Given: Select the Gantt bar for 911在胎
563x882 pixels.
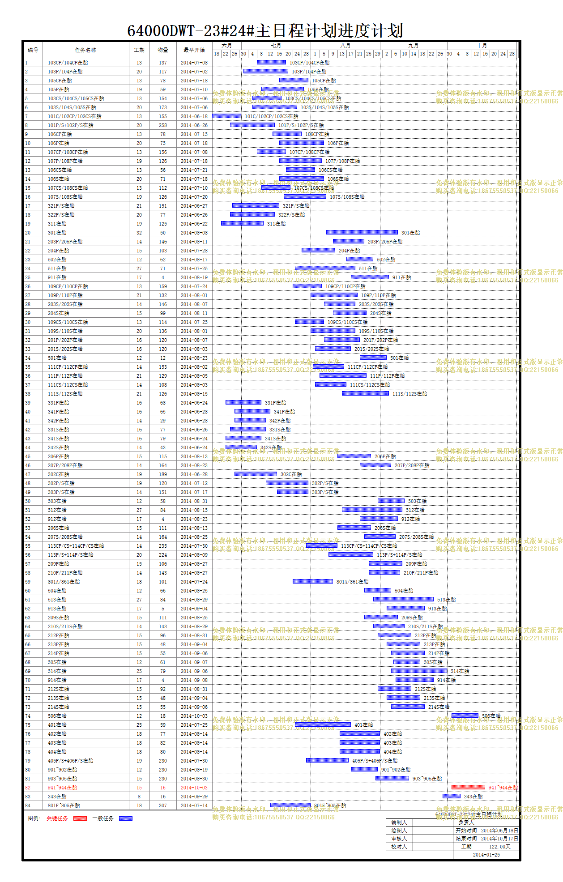Looking at the screenshot, I should (370, 277).
